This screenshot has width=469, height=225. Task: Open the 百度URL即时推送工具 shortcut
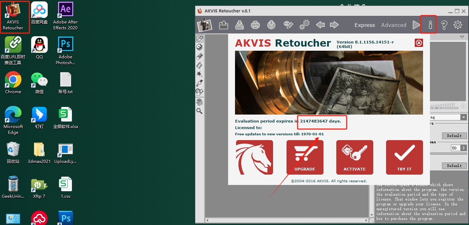click(x=13, y=51)
